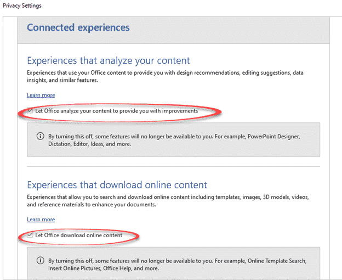Click info icon beside PowerPoint Designer notice
This screenshot has width=342, height=280.
tap(40, 136)
